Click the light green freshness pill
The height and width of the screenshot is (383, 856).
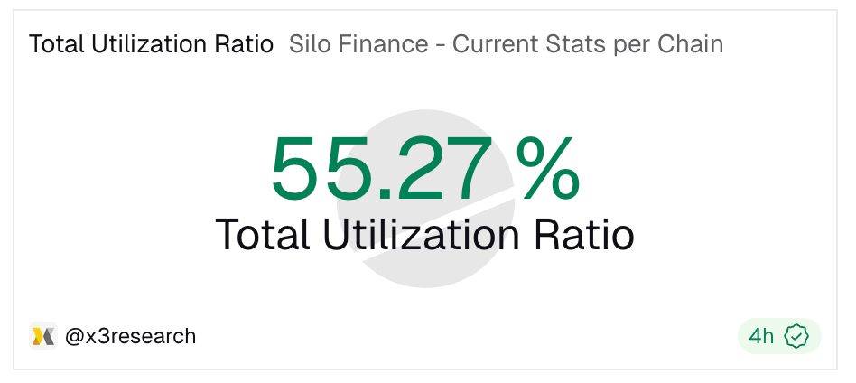pos(778,336)
